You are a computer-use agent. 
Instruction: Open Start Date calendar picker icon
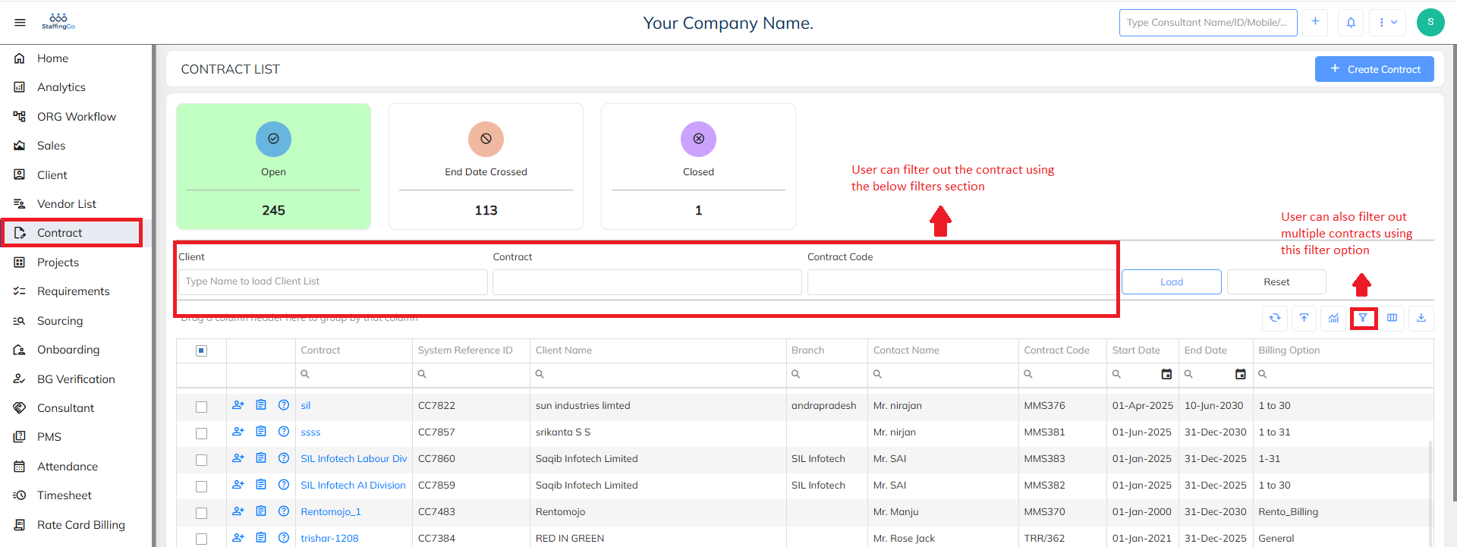pyautogui.click(x=1166, y=374)
